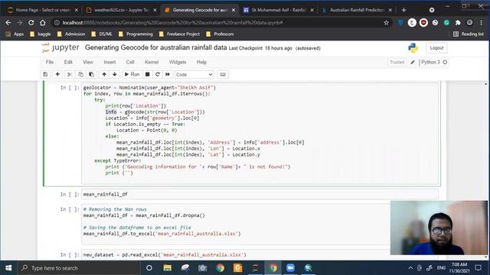Open the Kernel menu

click(152, 62)
